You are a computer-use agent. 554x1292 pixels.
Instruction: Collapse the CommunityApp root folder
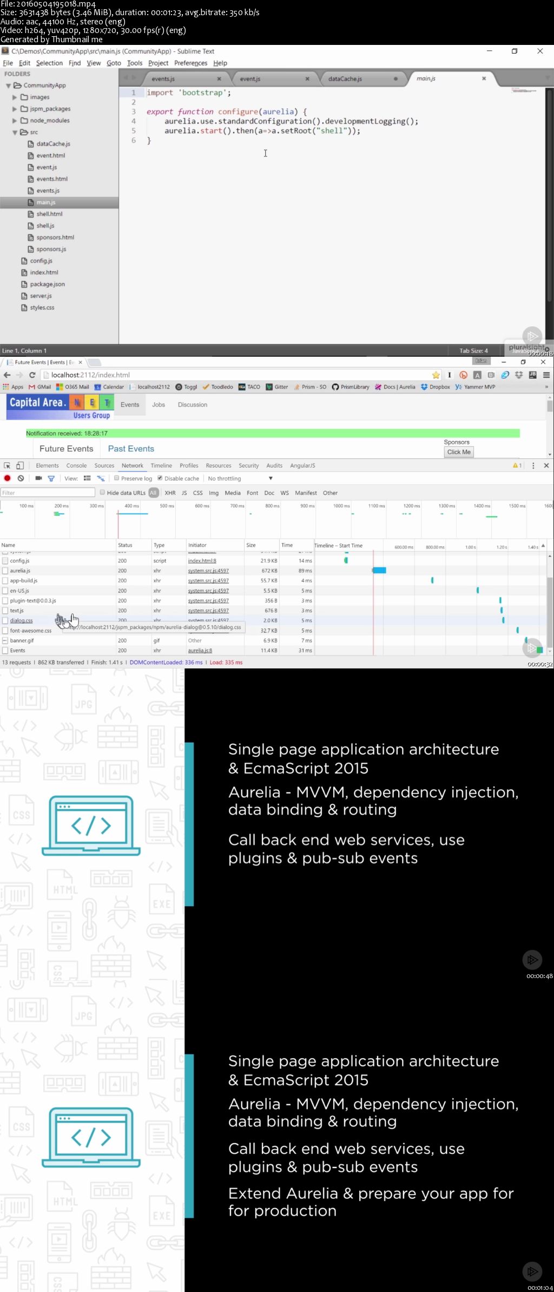pyautogui.click(x=9, y=86)
